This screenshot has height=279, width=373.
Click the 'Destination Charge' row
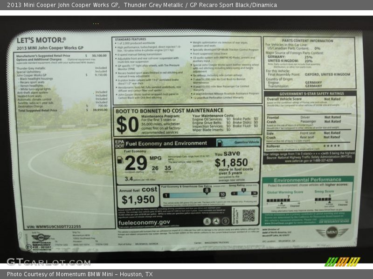pos(63,106)
